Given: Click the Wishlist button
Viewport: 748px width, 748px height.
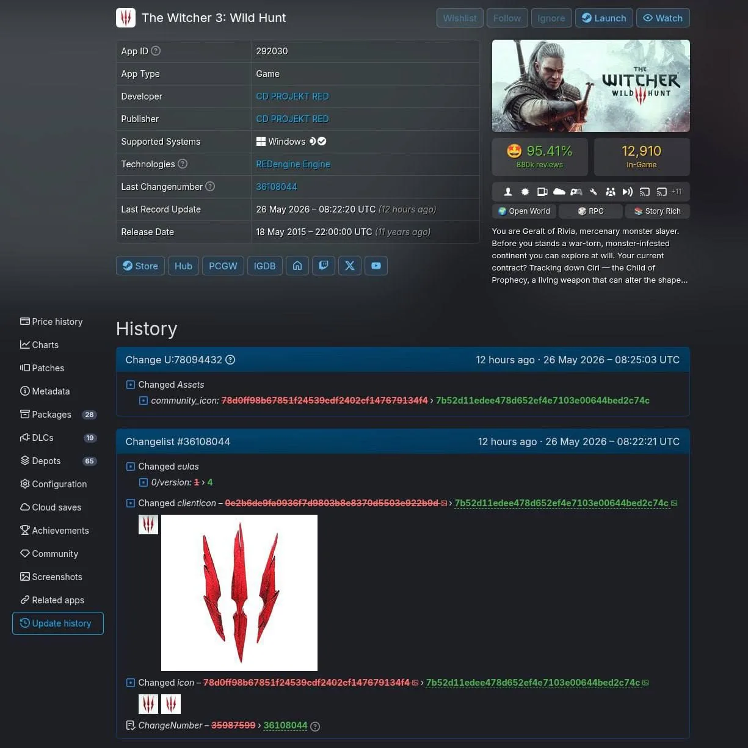Looking at the screenshot, I should point(460,18).
